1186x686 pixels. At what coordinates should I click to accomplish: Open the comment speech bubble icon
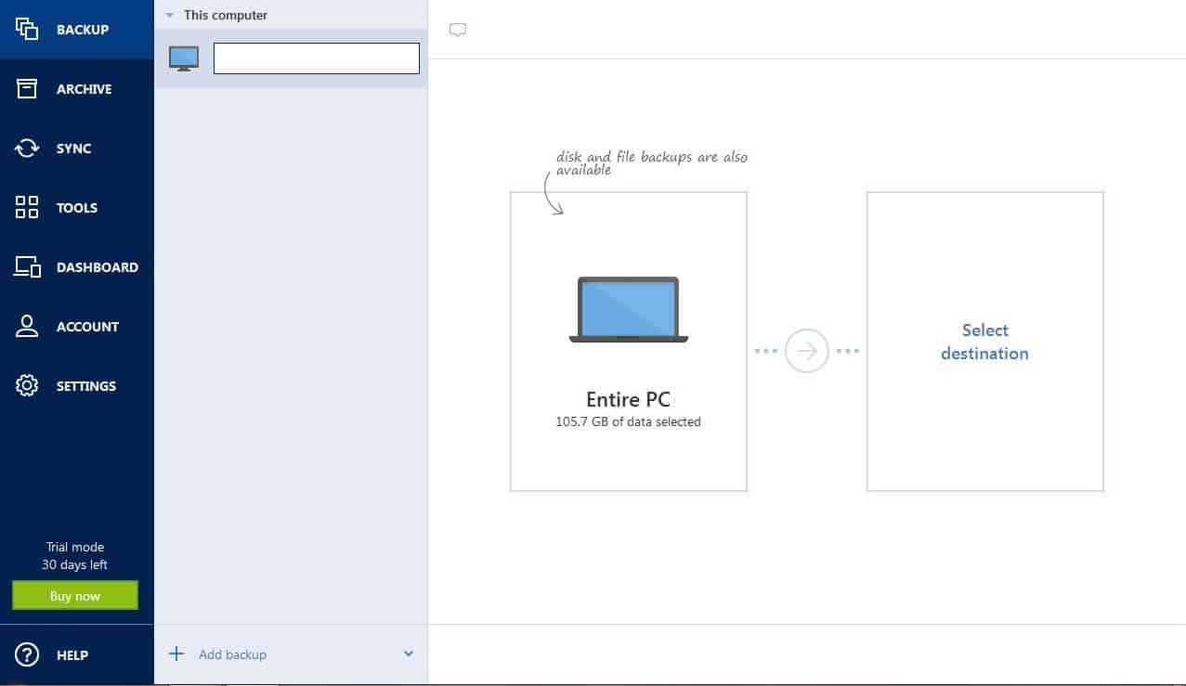point(457,30)
